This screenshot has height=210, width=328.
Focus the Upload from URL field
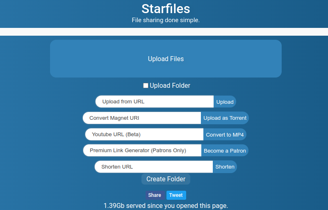click(155, 102)
